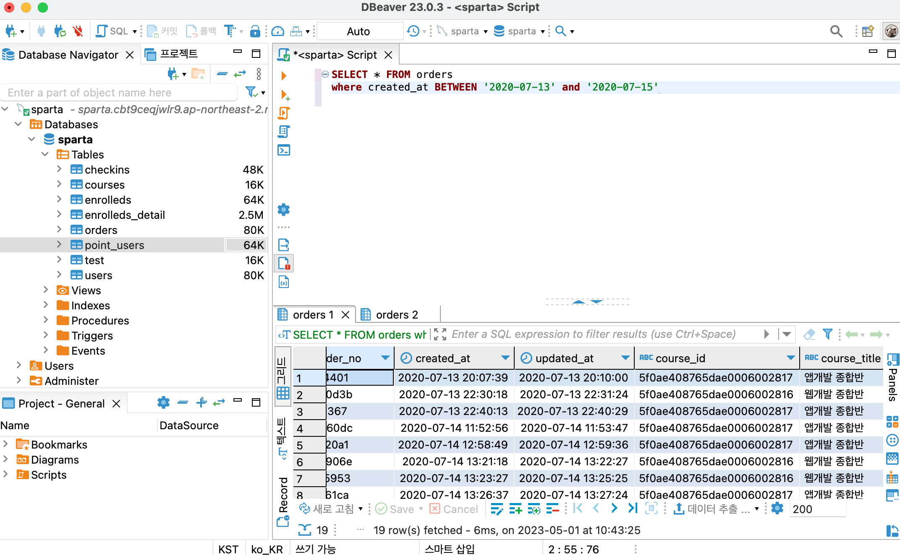This screenshot has width=900, height=555.
Task: Open transaction mode Auto dropdown
Action: pyautogui.click(x=359, y=31)
